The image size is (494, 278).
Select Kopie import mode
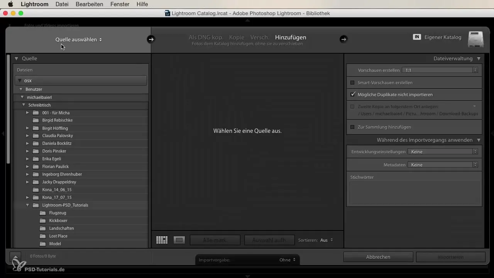coord(237,37)
